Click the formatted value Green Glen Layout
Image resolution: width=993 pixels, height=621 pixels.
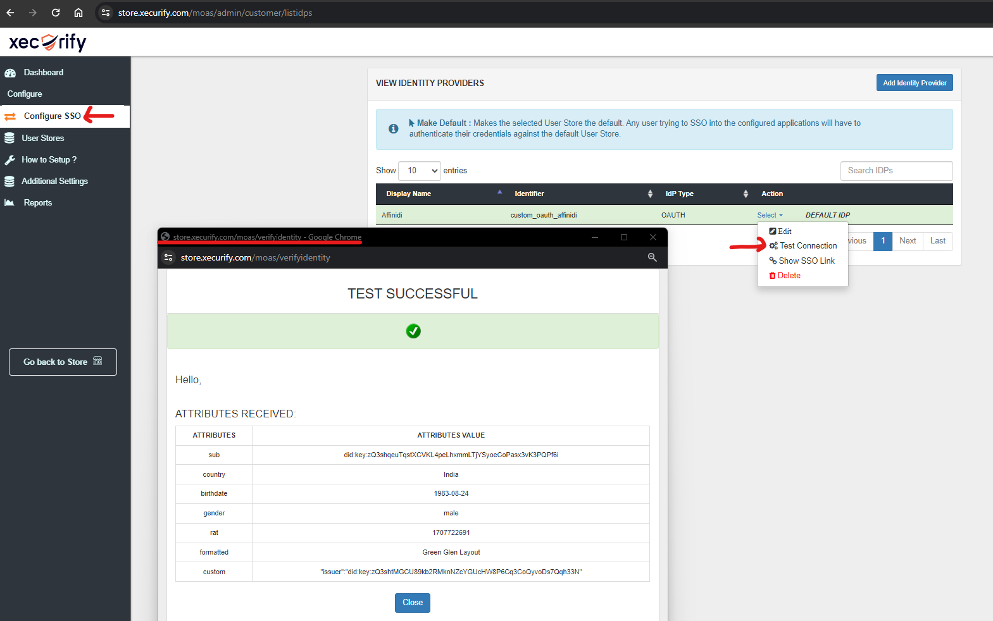[x=451, y=553]
